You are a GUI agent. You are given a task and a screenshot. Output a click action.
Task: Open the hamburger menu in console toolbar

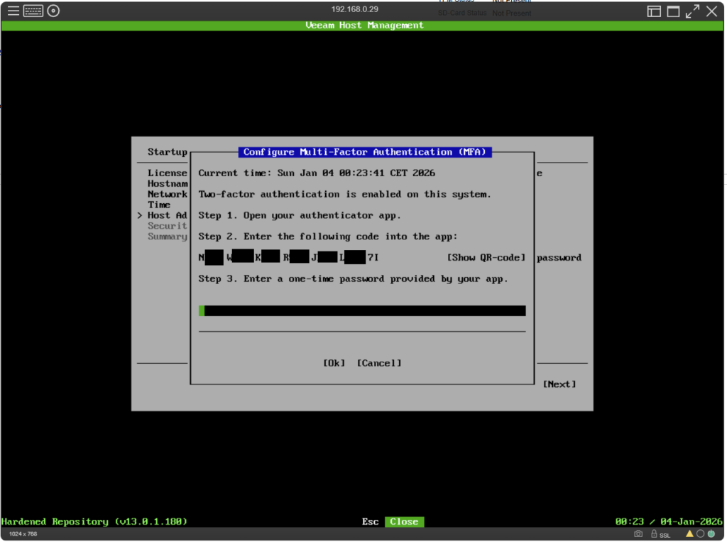click(x=13, y=11)
